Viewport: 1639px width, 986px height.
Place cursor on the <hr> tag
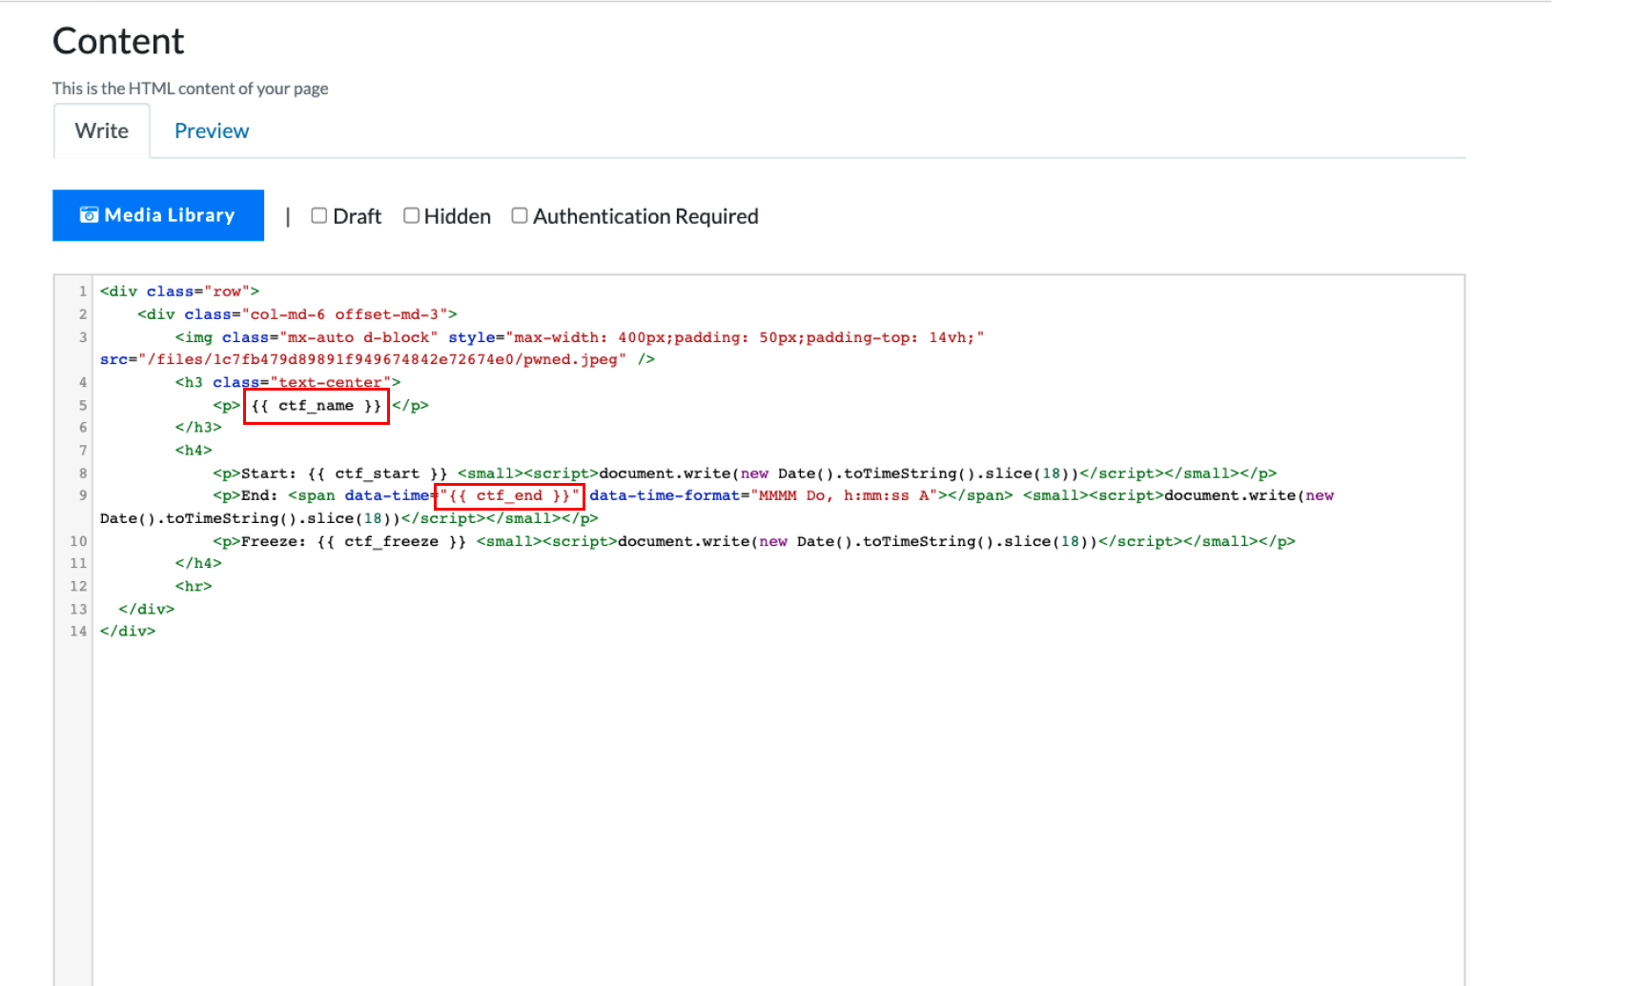pos(194,587)
